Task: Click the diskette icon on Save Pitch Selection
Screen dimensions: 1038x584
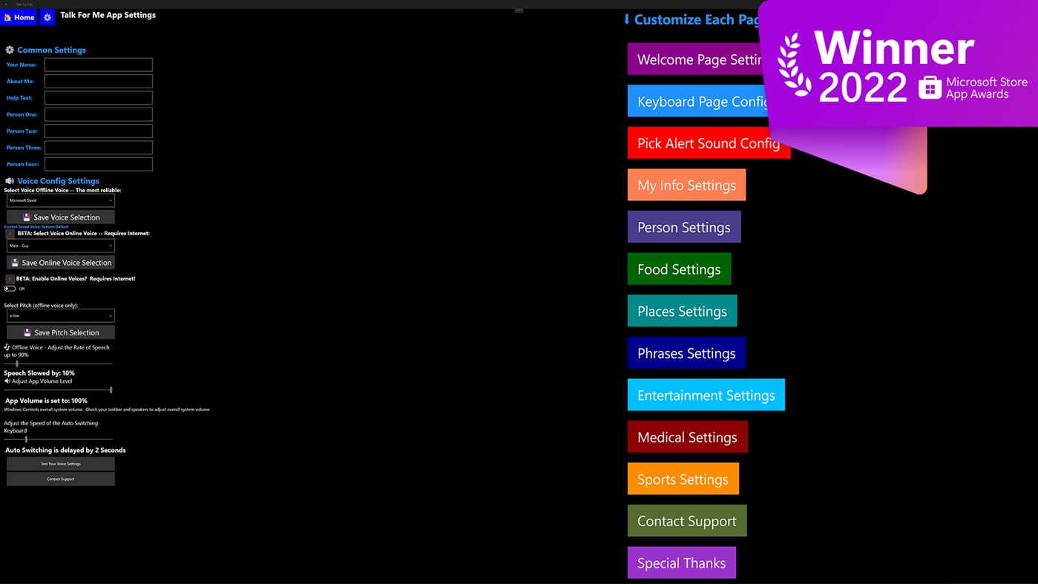Action: (x=29, y=332)
